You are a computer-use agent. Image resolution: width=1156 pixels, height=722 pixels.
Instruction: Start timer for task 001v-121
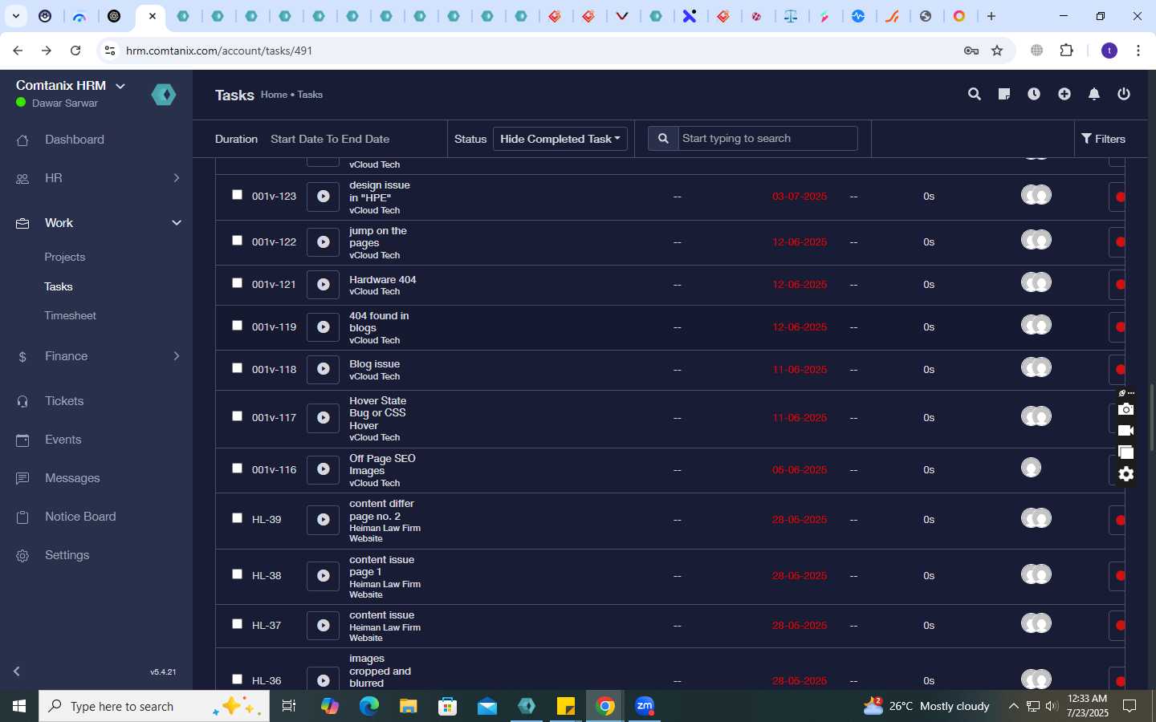pos(324,285)
